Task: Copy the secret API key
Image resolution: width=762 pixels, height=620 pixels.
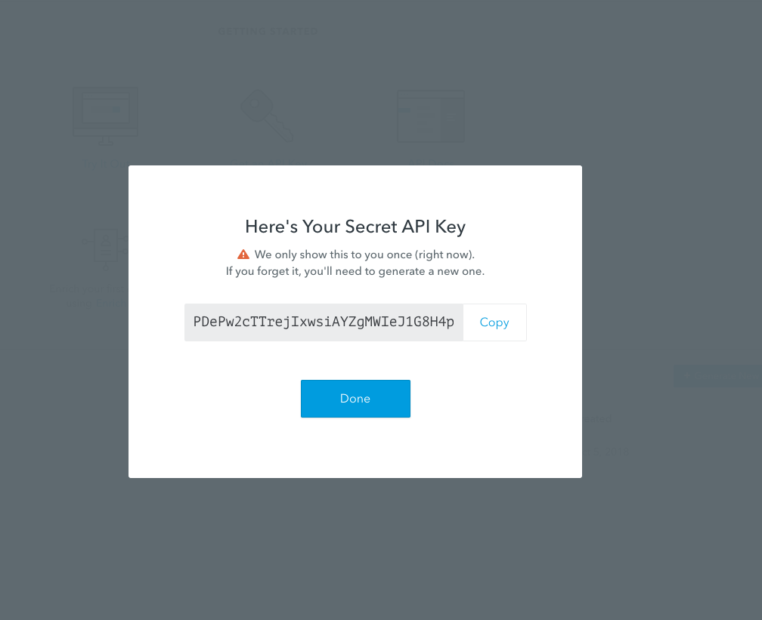Action: pos(494,322)
